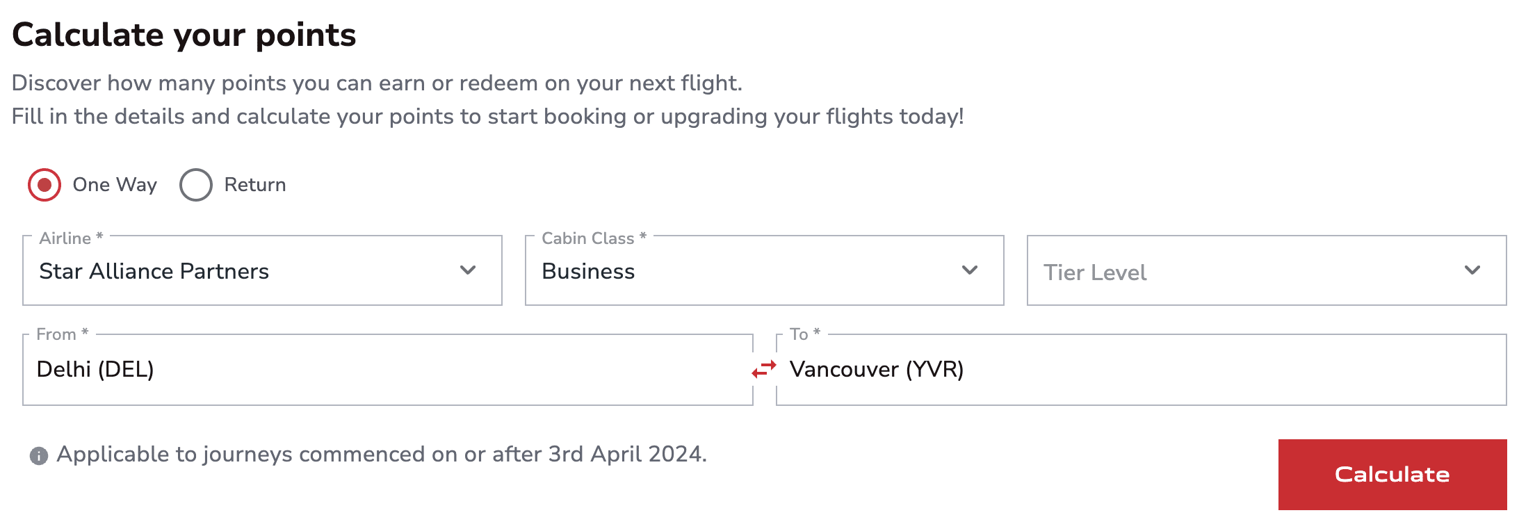Click the Cabin Class chevron arrow
The height and width of the screenshot is (531, 1535).
pos(970,270)
